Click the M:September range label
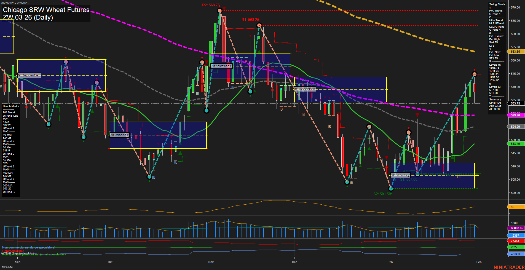The width and height of the screenshot is (525, 270). coord(29,75)
